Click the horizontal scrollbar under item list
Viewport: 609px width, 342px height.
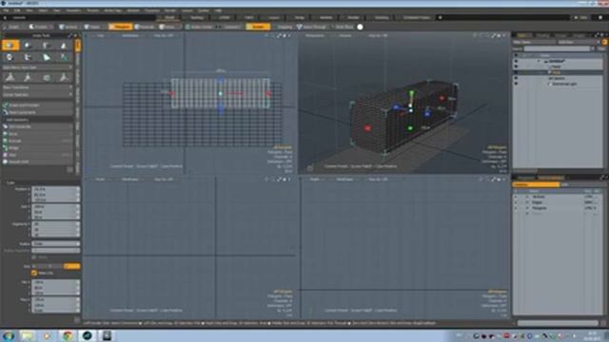pyautogui.click(x=525, y=171)
